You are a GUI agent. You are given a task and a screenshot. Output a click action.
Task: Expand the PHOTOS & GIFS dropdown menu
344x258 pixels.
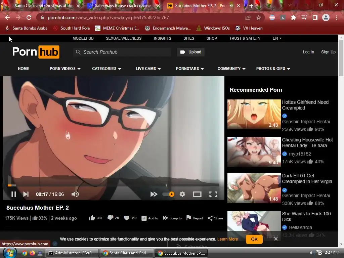tap(273, 69)
